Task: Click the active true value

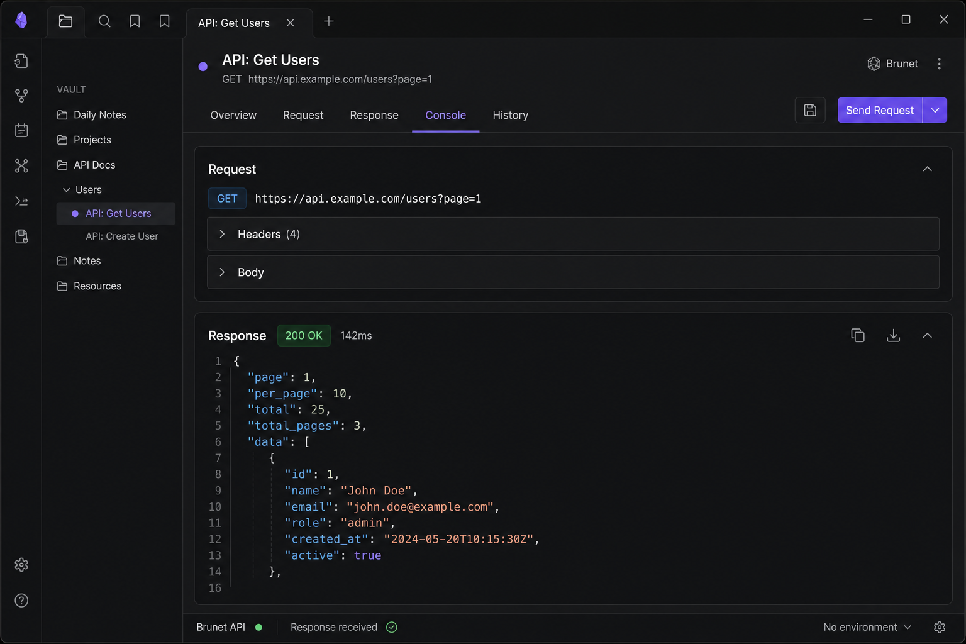Action: pos(367,555)
